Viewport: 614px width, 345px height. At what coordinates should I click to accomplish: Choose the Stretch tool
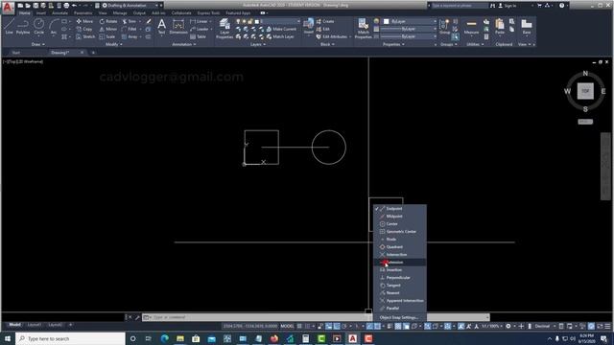(85, 36)
